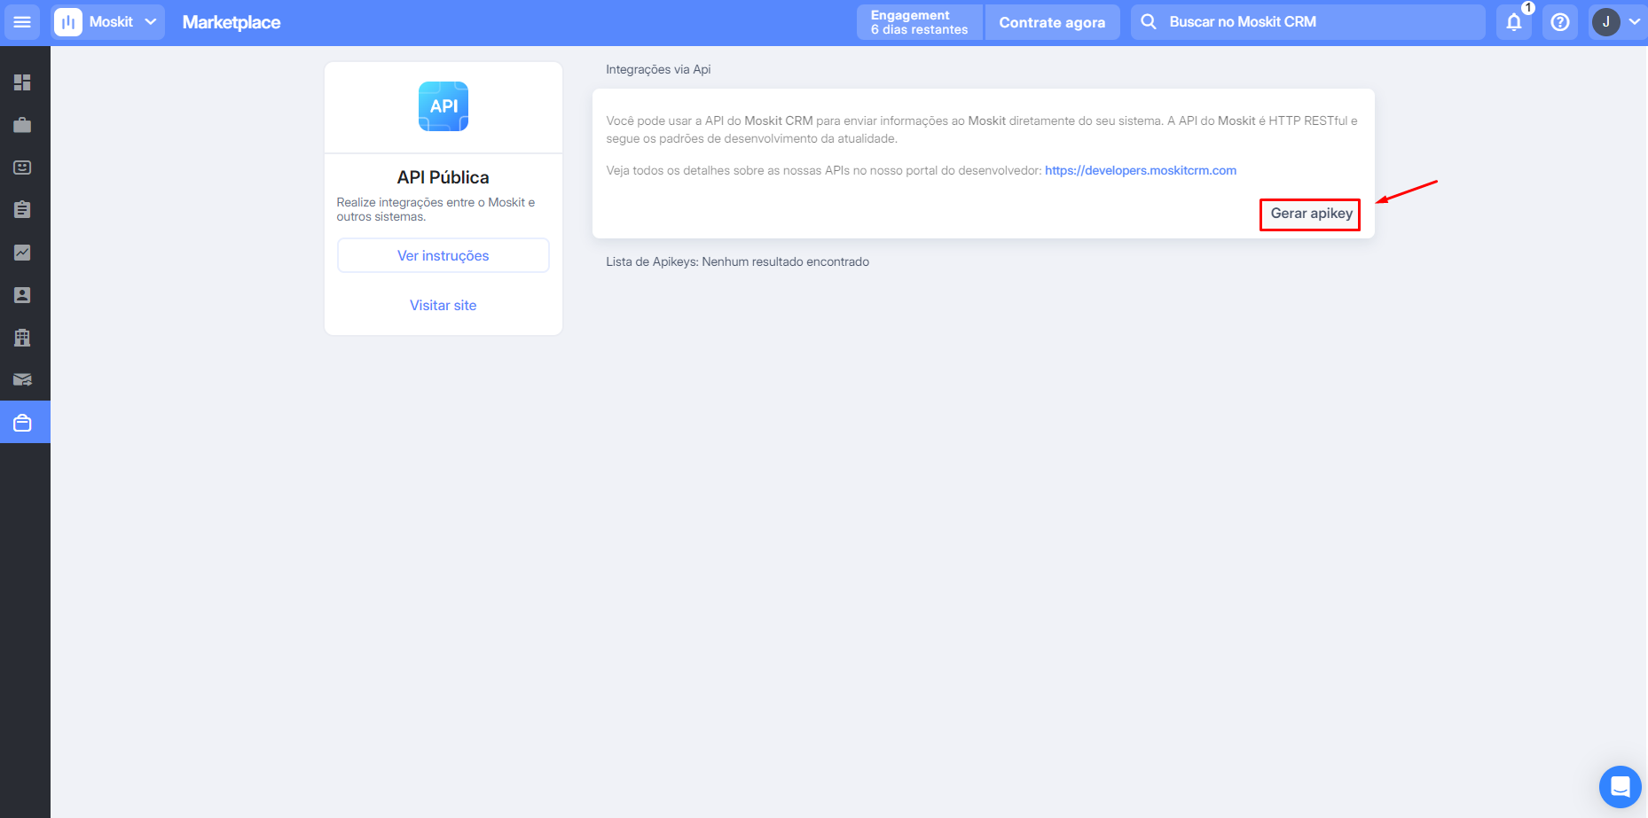Click the API Pública heading
Screen dimensions: 1648x818
[x=443, y=177]
